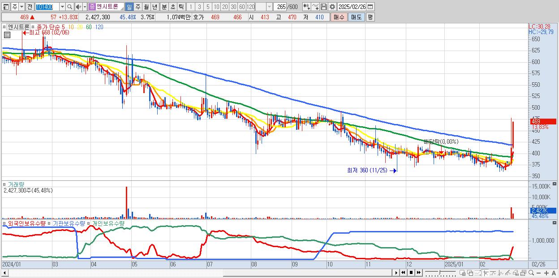Choose the 120 interval button
Image resolution: width=559 pixels, height=278 pixels.
point(251,7)
